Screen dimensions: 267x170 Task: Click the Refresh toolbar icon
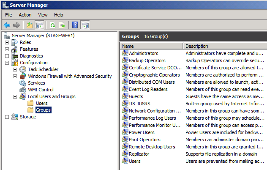53,25
